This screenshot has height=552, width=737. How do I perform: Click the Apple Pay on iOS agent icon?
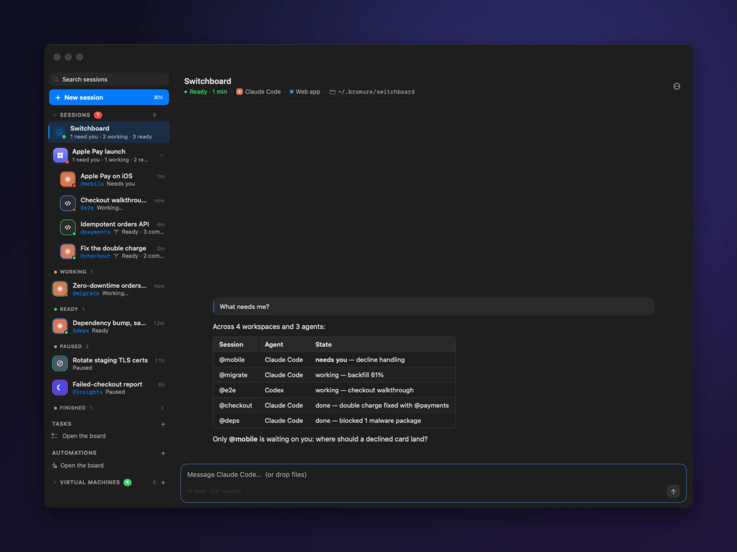pos(68,179)
